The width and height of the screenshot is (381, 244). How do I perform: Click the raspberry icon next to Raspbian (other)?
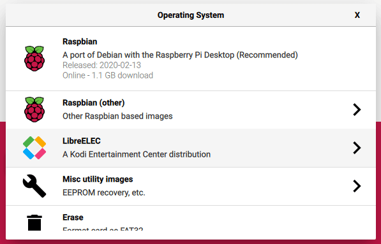[34, 110]
